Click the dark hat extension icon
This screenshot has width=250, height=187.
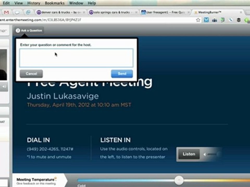[x=239, y=20]
